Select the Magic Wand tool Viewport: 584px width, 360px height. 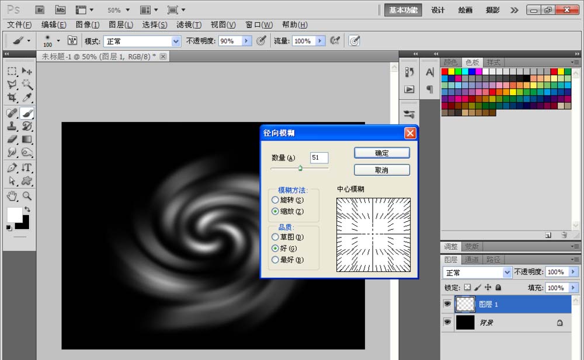27,84
